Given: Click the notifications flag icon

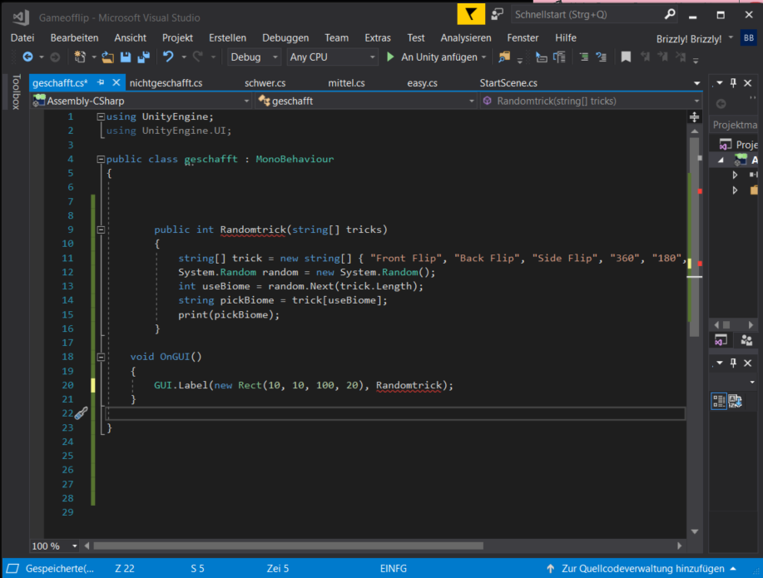Looking at the screenshot, I should (x=471, y=15).
